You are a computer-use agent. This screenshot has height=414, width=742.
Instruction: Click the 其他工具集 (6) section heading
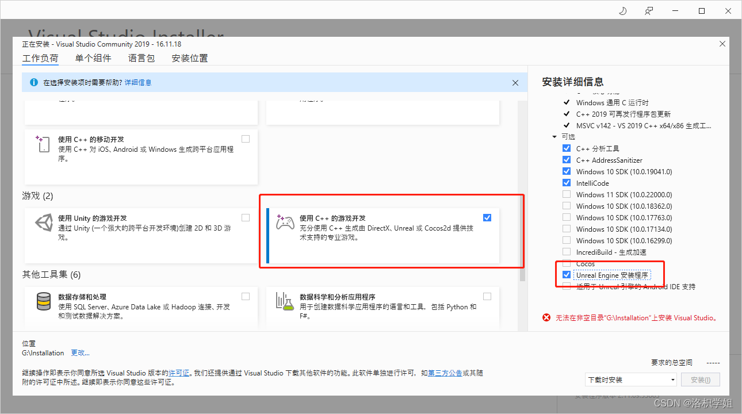tap(51, 274)
